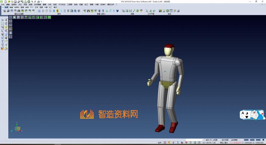The width and height of the screenshot is (266, 145).
Task: Click the umbrella icon in 视图 group
Action: [141, 11]
